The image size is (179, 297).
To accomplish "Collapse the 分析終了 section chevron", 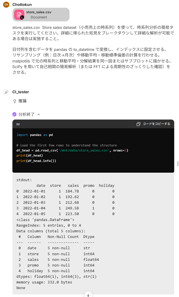I will [x=39, y=114].
